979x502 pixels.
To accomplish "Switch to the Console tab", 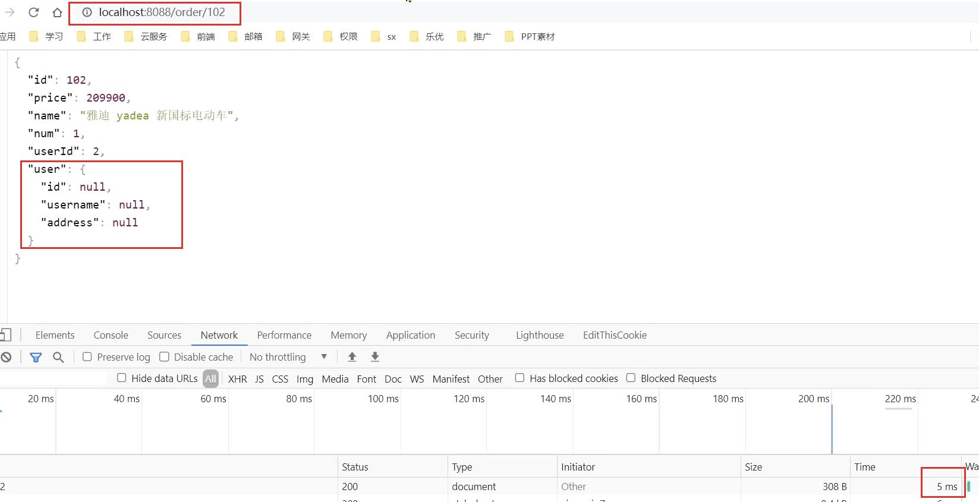I will tap(111, 335).
